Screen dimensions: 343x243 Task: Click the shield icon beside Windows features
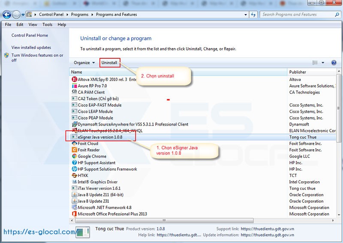tap(6, 55)
